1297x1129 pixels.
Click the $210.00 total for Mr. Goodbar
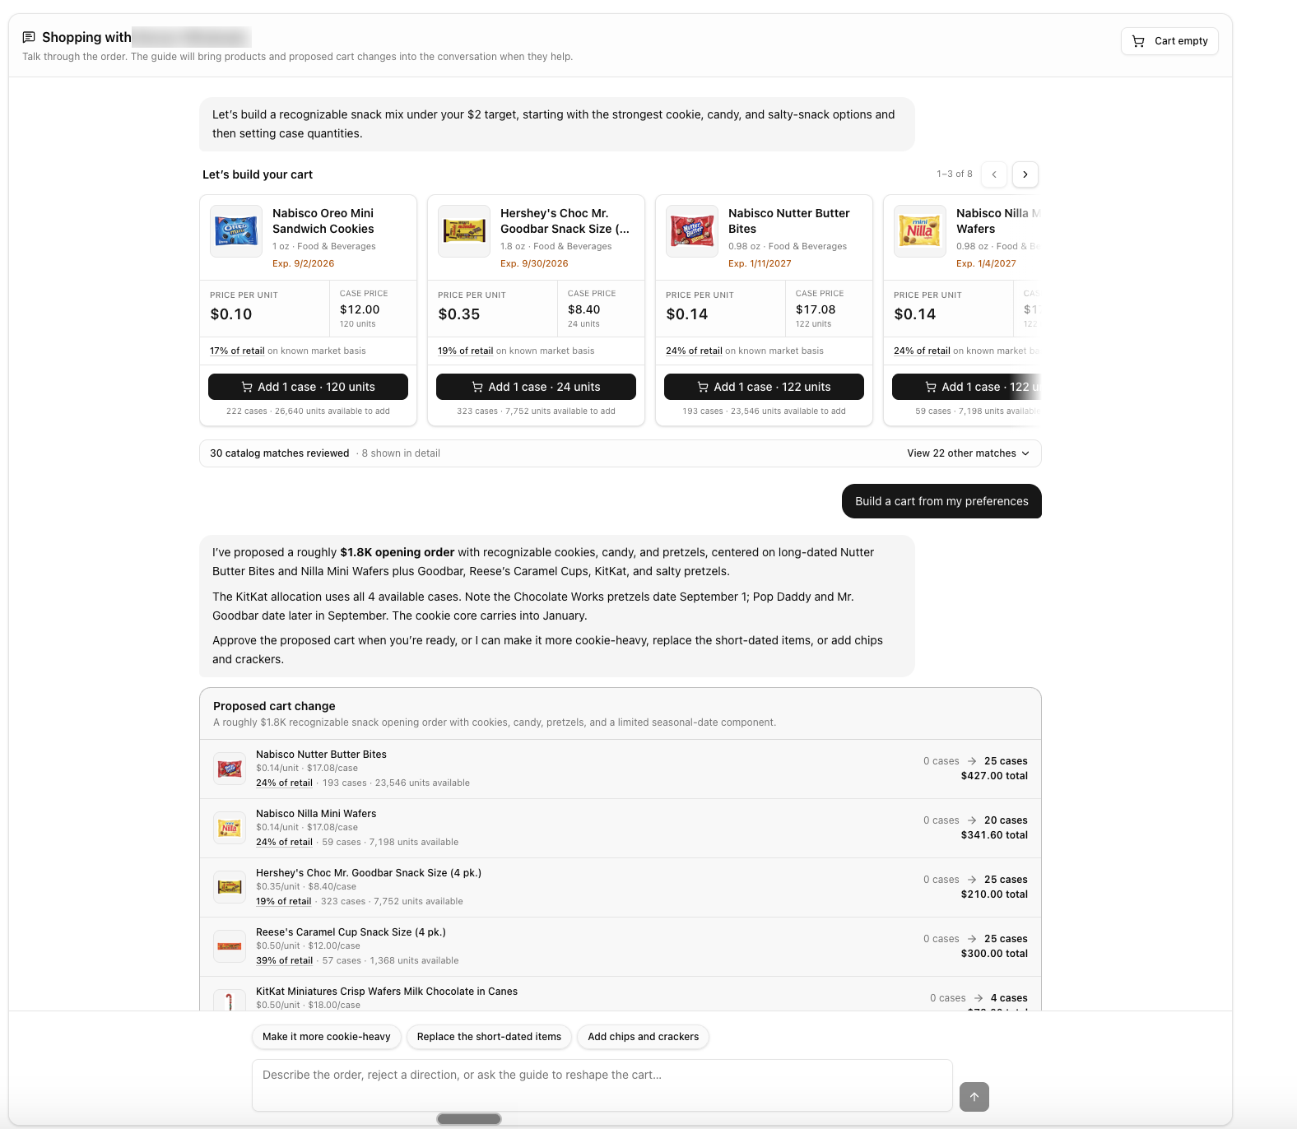994,894
